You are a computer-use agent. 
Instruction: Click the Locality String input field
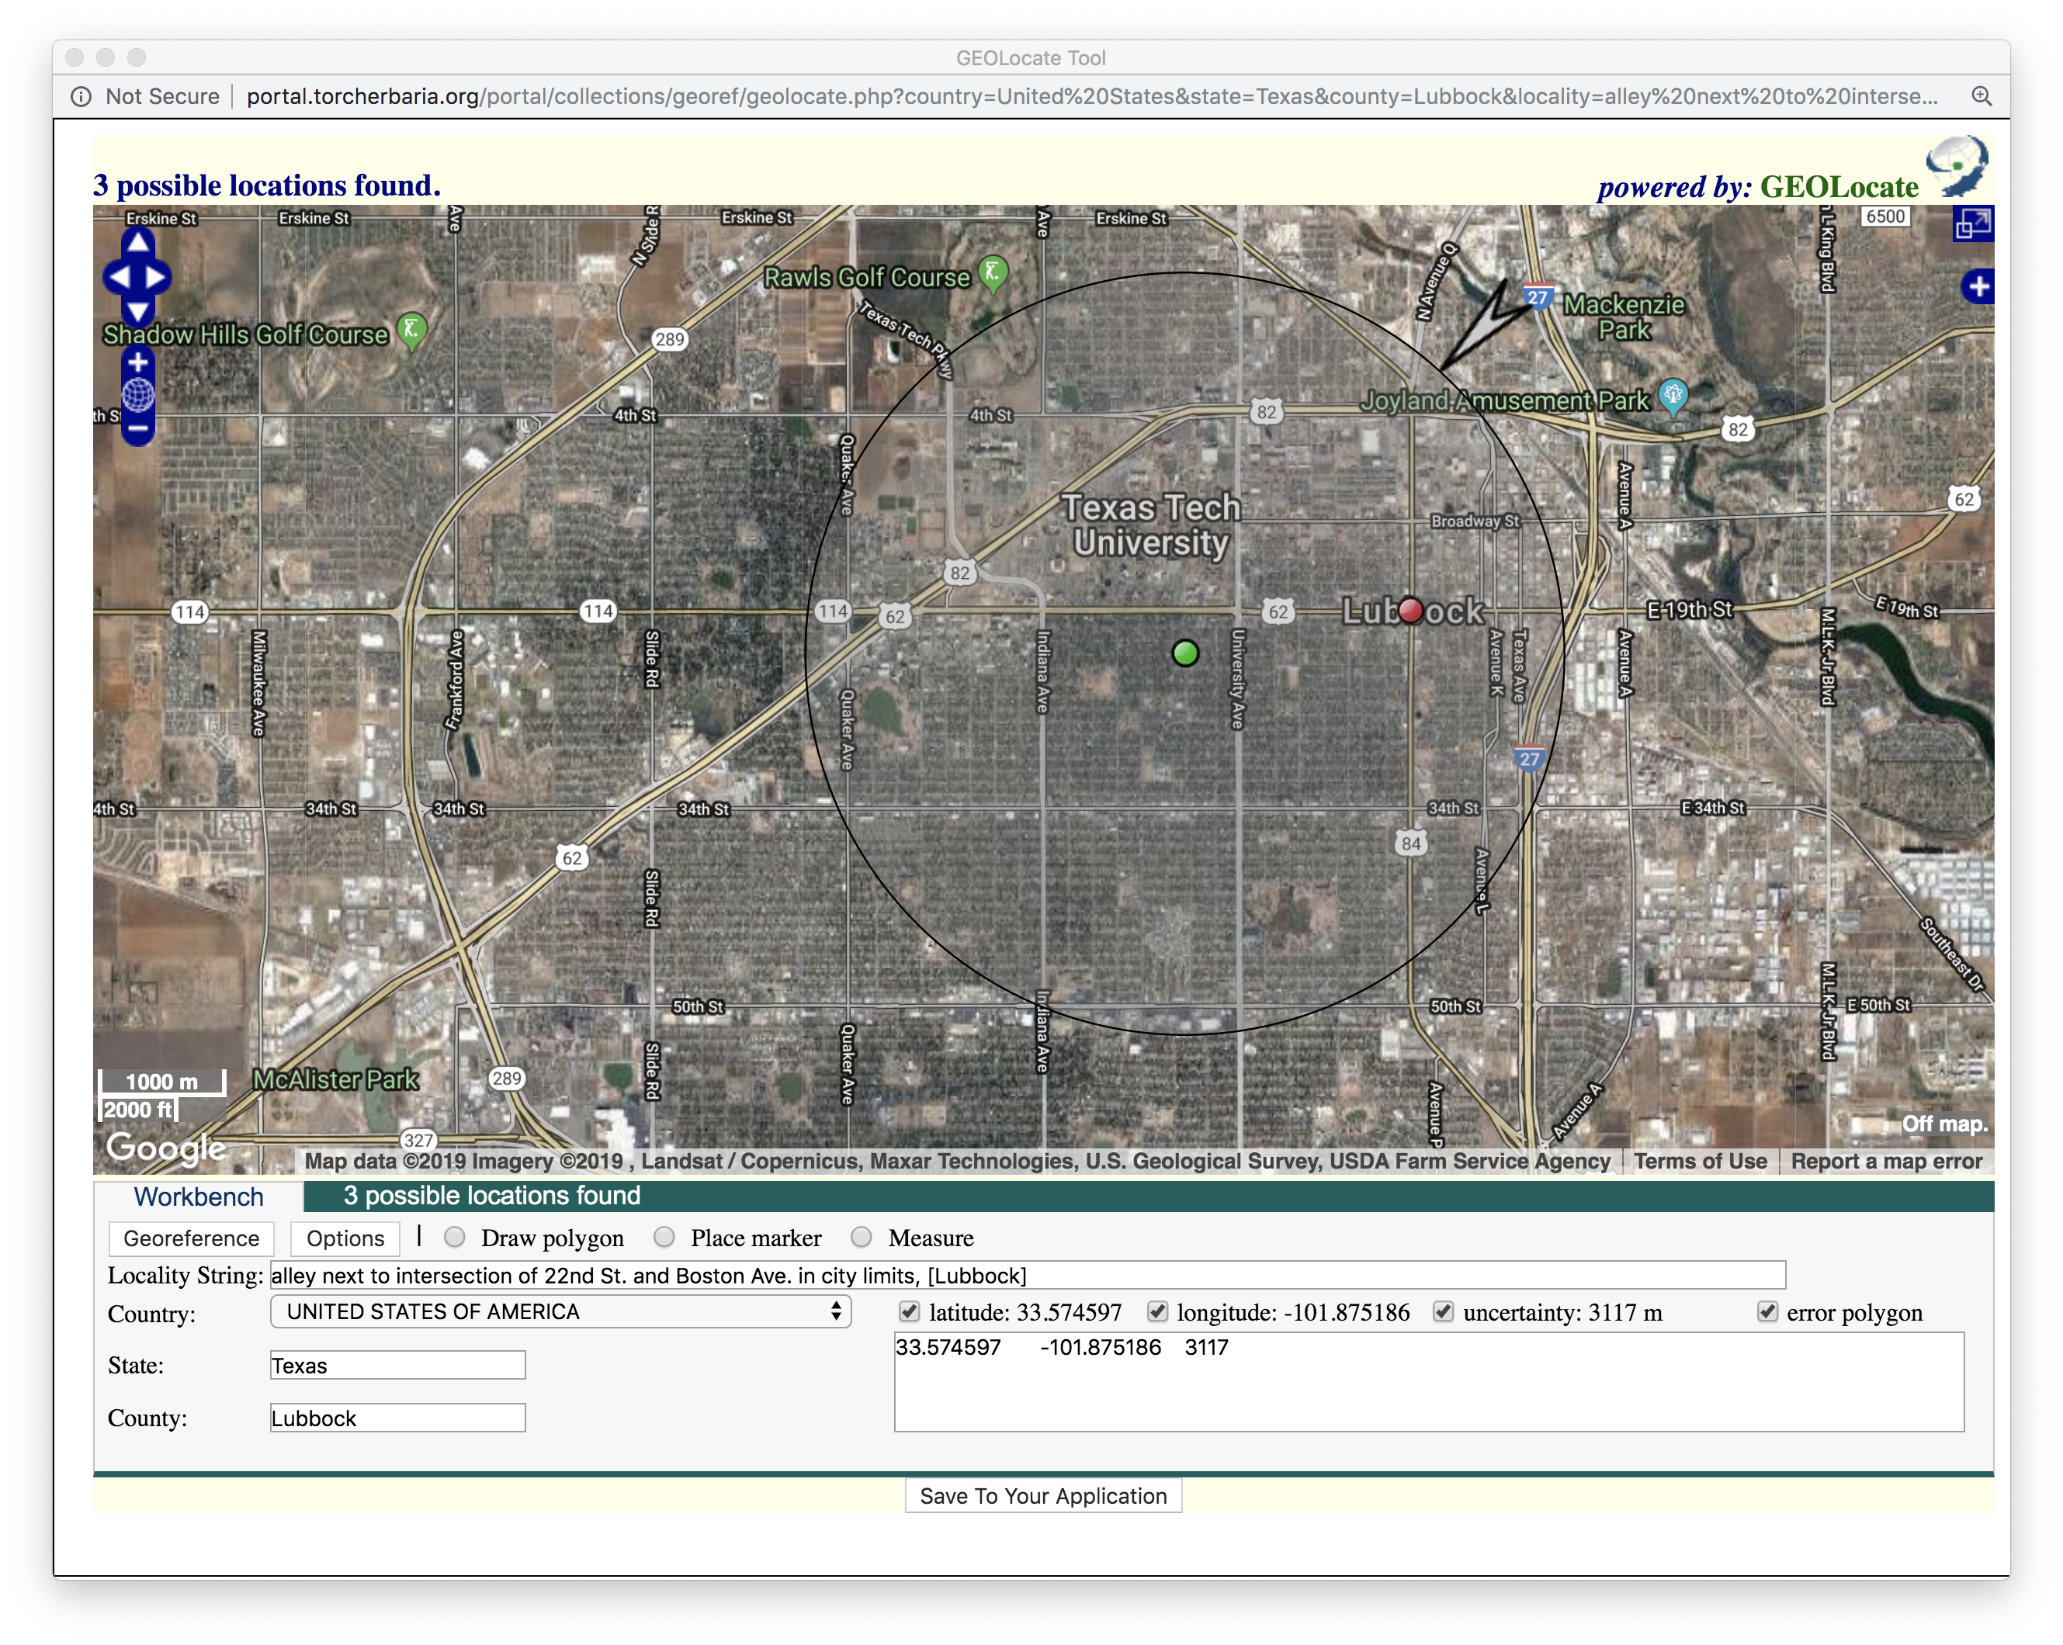(1028, 1276)
